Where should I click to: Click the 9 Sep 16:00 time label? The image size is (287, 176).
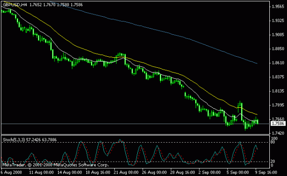pyautogui.click(x=266, y=172)
